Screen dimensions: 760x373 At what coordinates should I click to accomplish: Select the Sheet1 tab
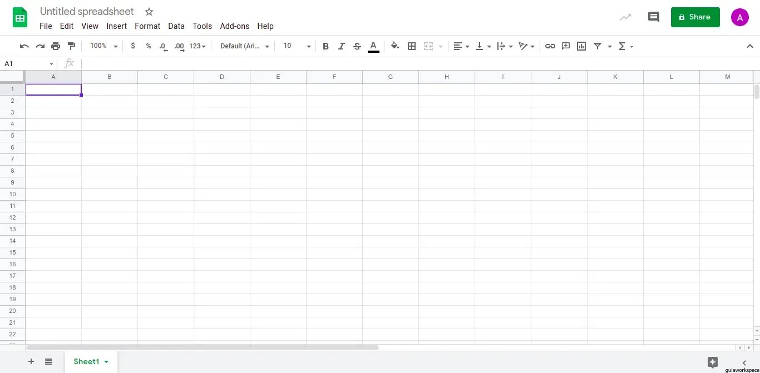pos(87,362)
